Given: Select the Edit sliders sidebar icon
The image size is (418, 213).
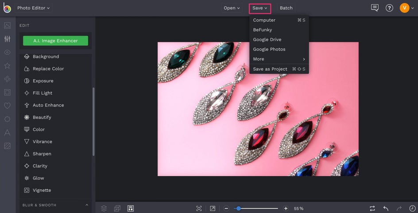Looking at the screenshot, I should [7, 39].
